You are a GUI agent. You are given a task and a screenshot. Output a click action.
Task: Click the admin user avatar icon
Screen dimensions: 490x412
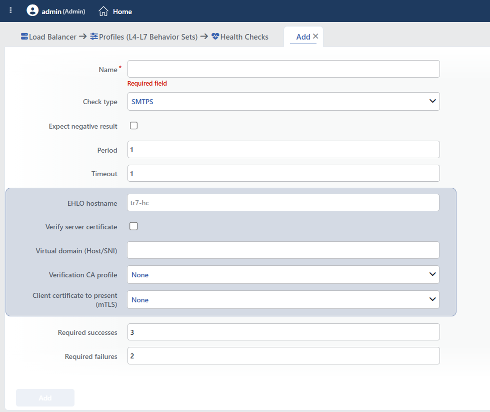(x=32, y=11)
